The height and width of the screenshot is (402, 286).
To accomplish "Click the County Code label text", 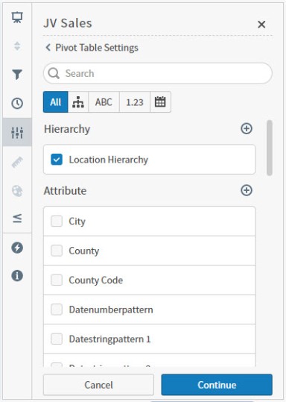I will point(96,280).
